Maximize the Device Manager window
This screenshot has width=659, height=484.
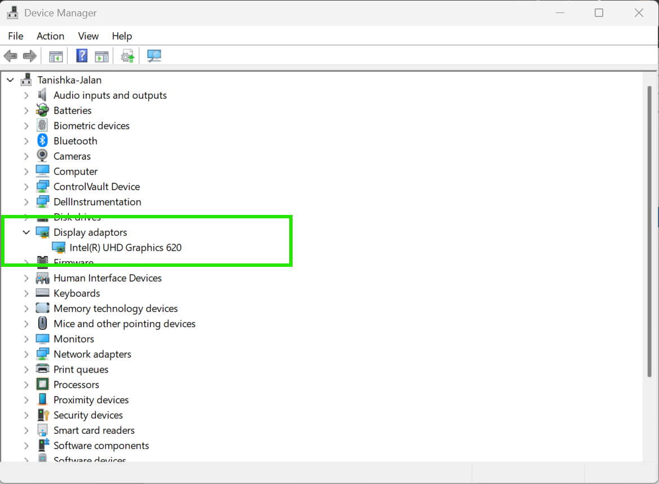click(x=599, y=13)
